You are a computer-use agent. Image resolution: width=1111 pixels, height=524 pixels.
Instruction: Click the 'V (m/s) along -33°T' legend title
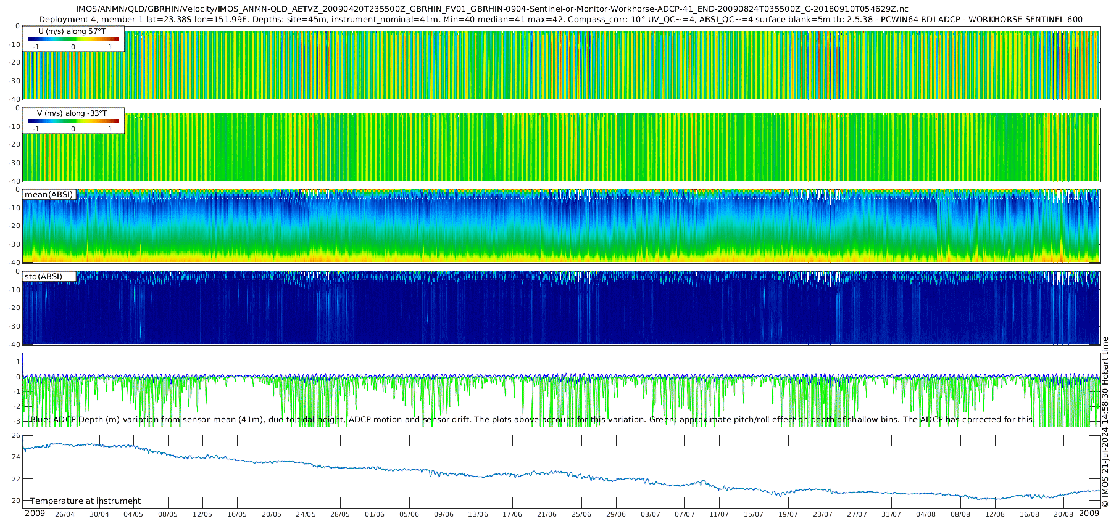click(72, 113)
